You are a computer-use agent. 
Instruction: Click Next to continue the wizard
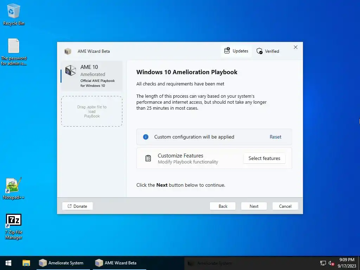254,206
